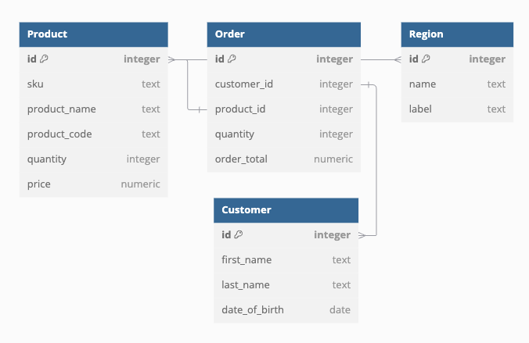Select the Customer table header
This screenshot has width=529, height=343.
pos(286,210)
